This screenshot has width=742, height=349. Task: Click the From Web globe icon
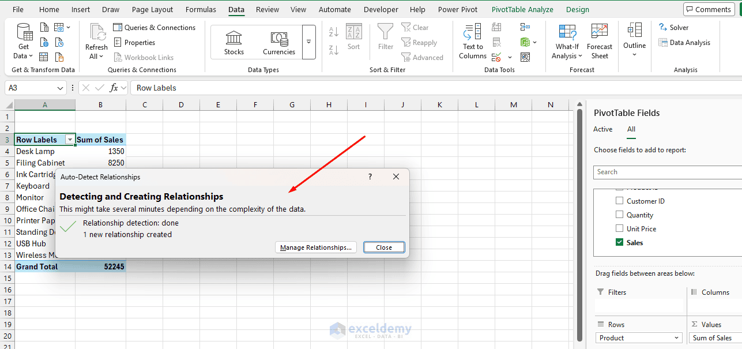point(44,43)
